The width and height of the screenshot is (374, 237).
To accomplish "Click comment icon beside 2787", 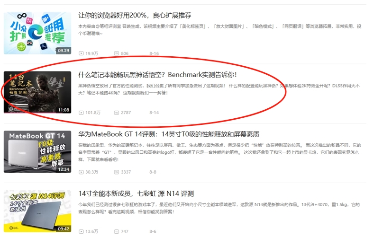I will coord(117,113).
